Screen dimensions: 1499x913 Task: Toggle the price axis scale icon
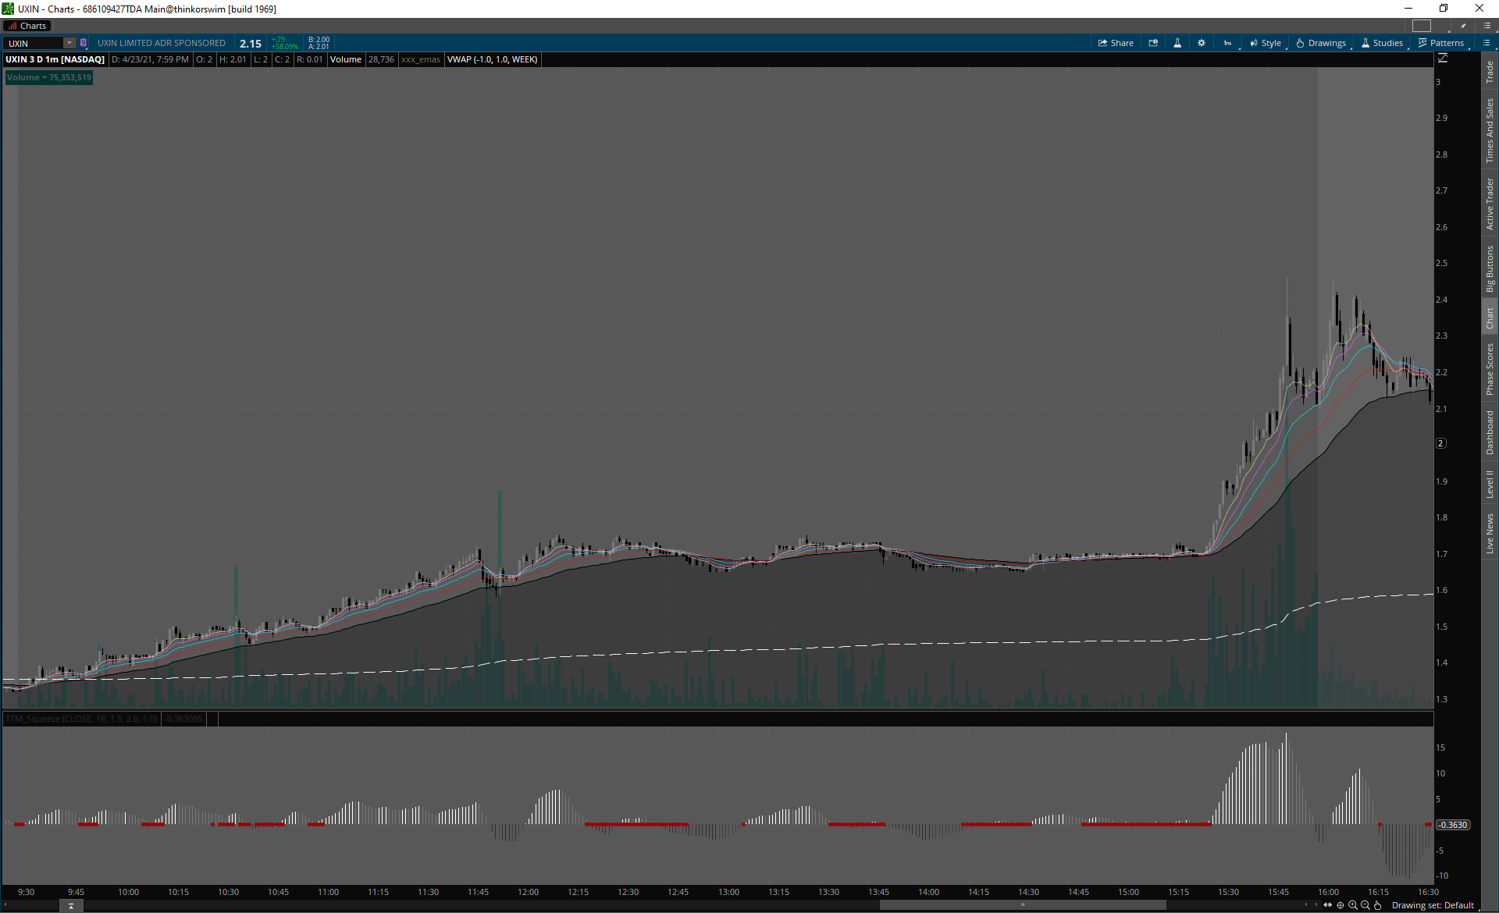tap(1443, 59)
